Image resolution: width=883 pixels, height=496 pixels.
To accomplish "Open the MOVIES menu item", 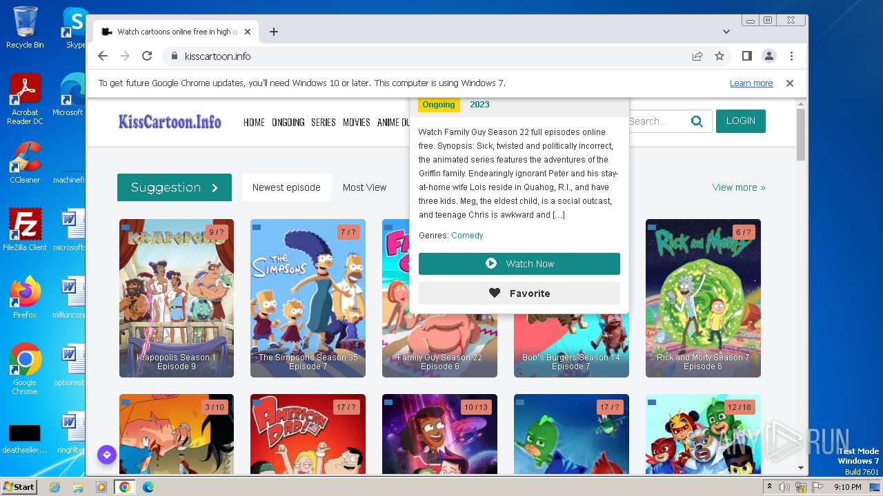I will click(357, 123).
